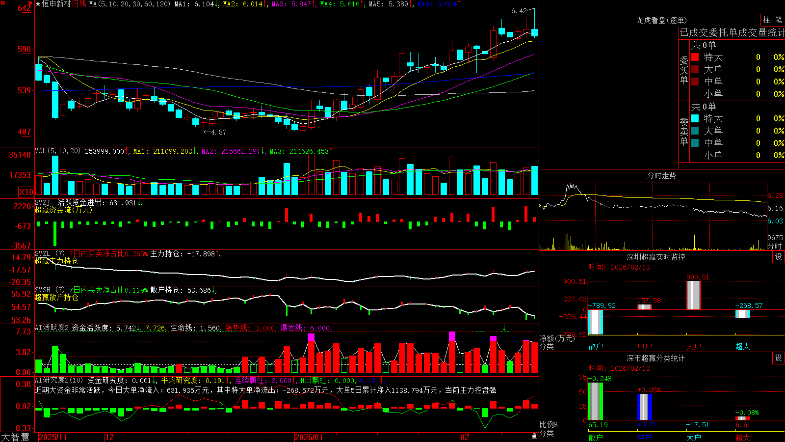Click the 超赢散户持仓 sub-label
The width and height of the screenshot is (785, 442).
click(56, 297)
